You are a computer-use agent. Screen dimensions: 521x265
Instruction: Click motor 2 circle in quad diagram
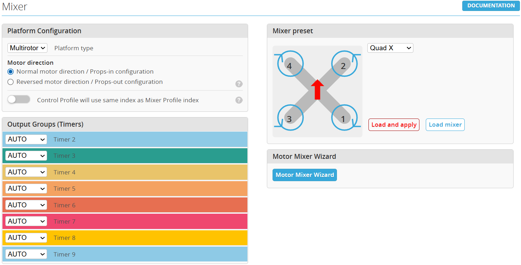tap(344, 64)
